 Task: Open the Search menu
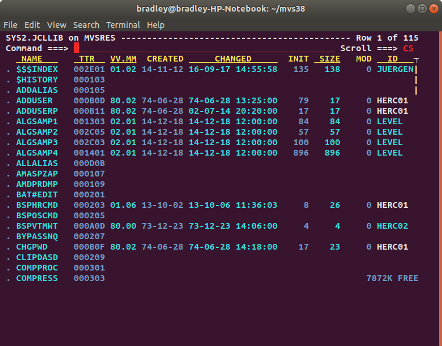pyautogui.click(x=87, y=25)
